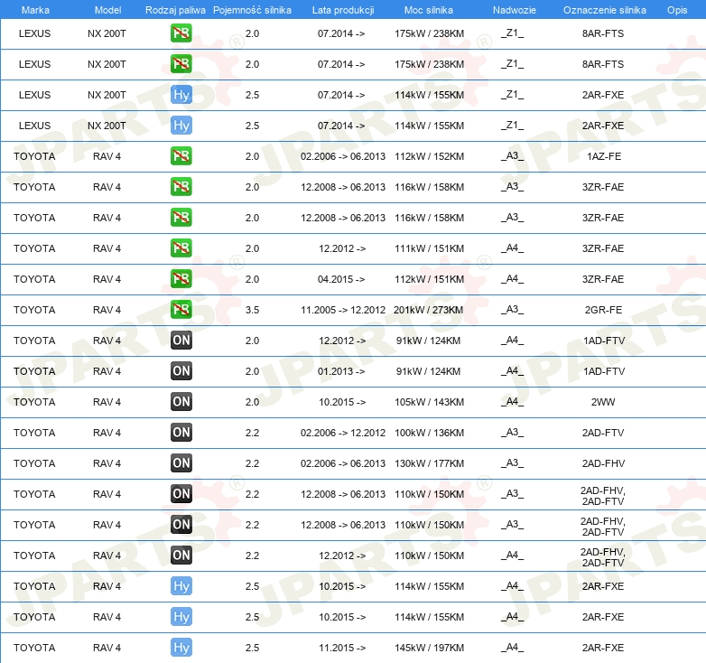Viewport: 706px width, 663px height.
Task: Select the Opis column header
Action: point(676,9)
